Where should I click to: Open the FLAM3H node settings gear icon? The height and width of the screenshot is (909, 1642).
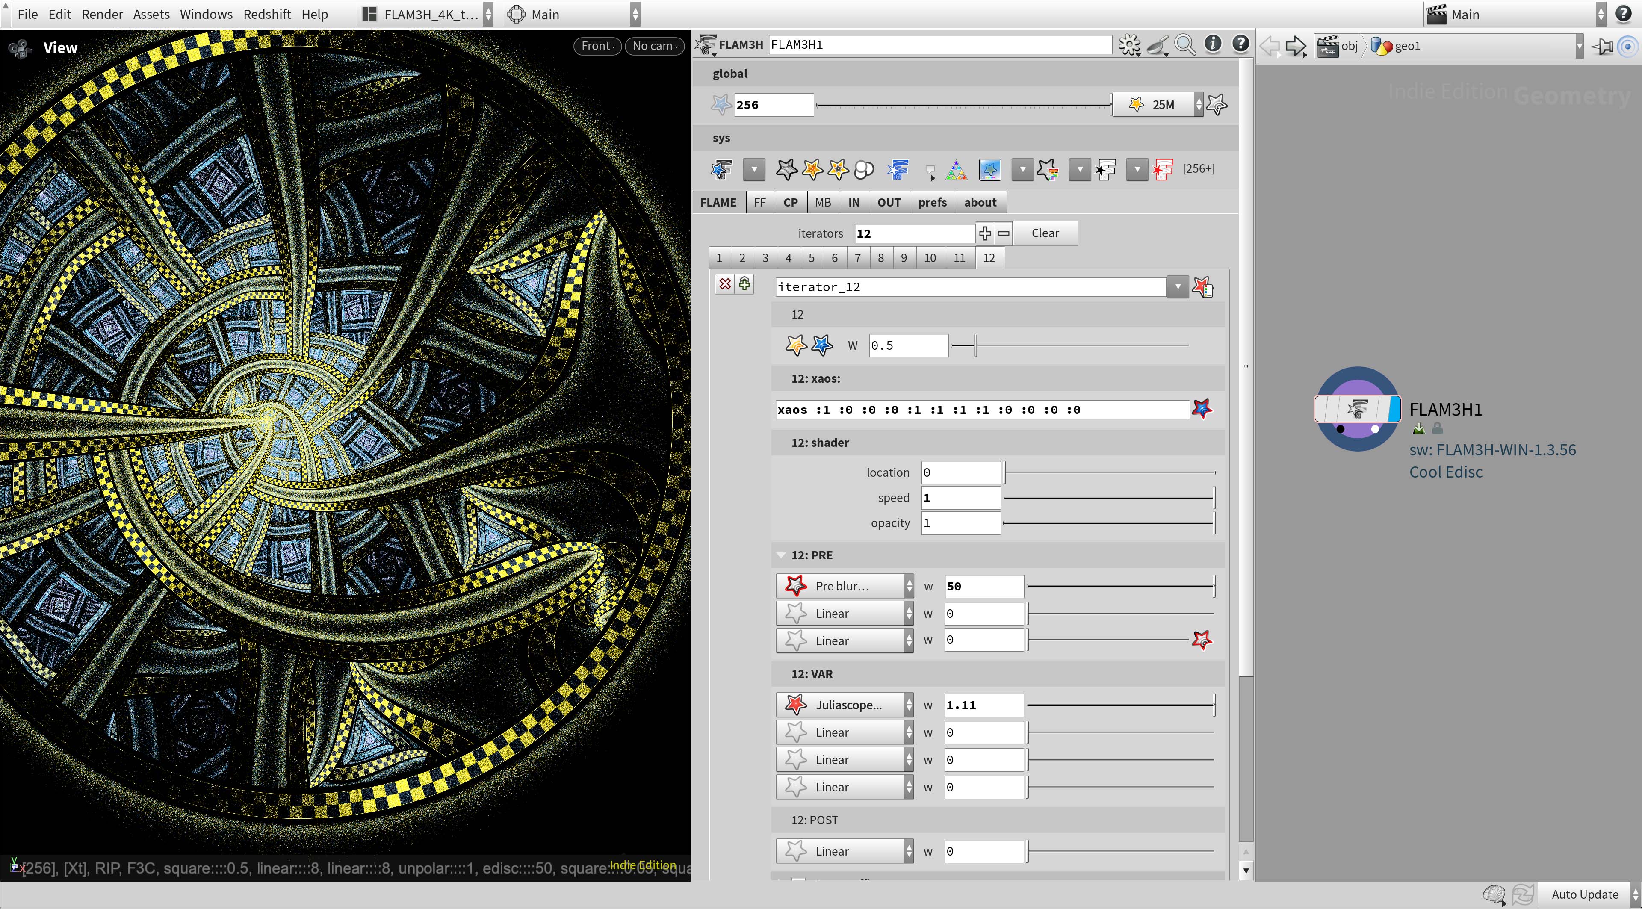tap(1129, 44)
